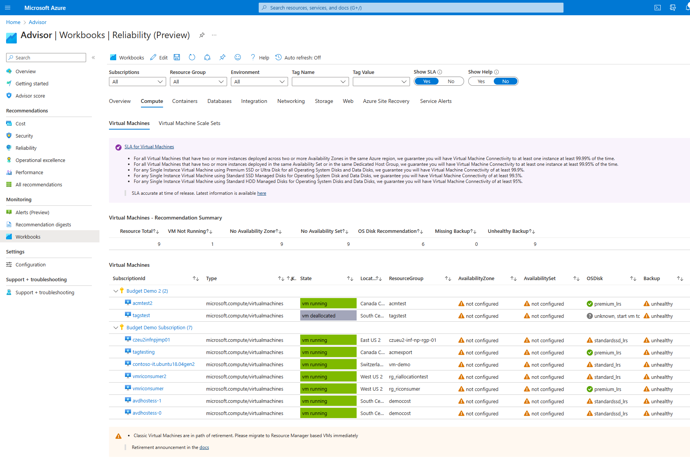
Task: Open the Tag Name dropdown
Action: 320,82
